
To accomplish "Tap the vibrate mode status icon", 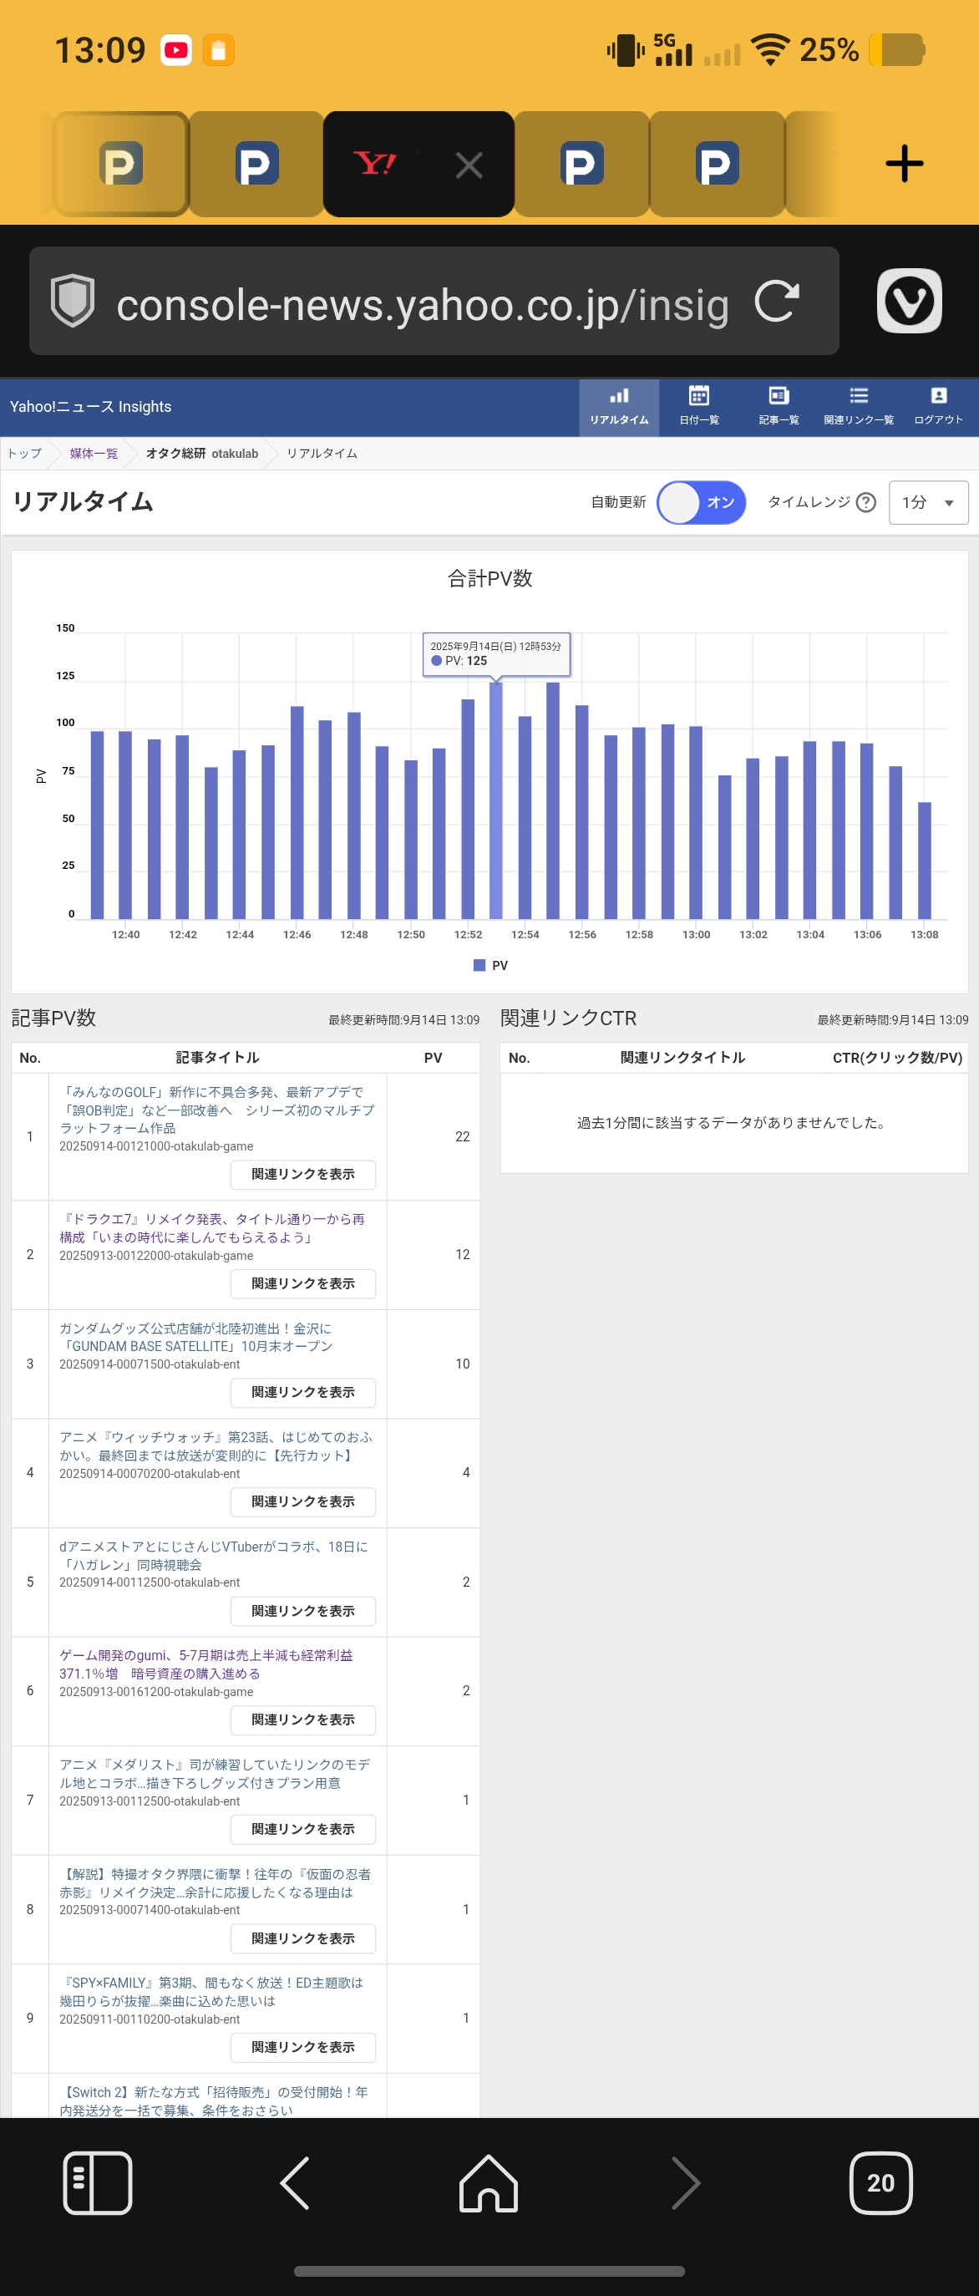I will (x=626, y=51).
